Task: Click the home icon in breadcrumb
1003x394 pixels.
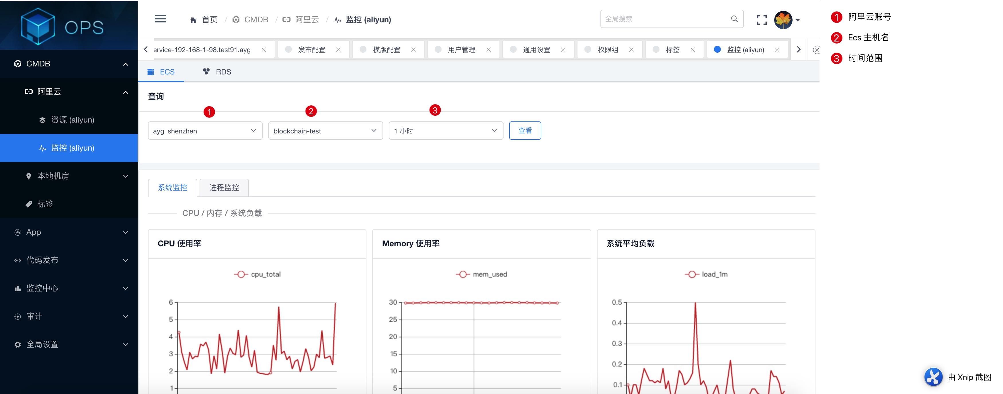Action: [x=193, y=20]
